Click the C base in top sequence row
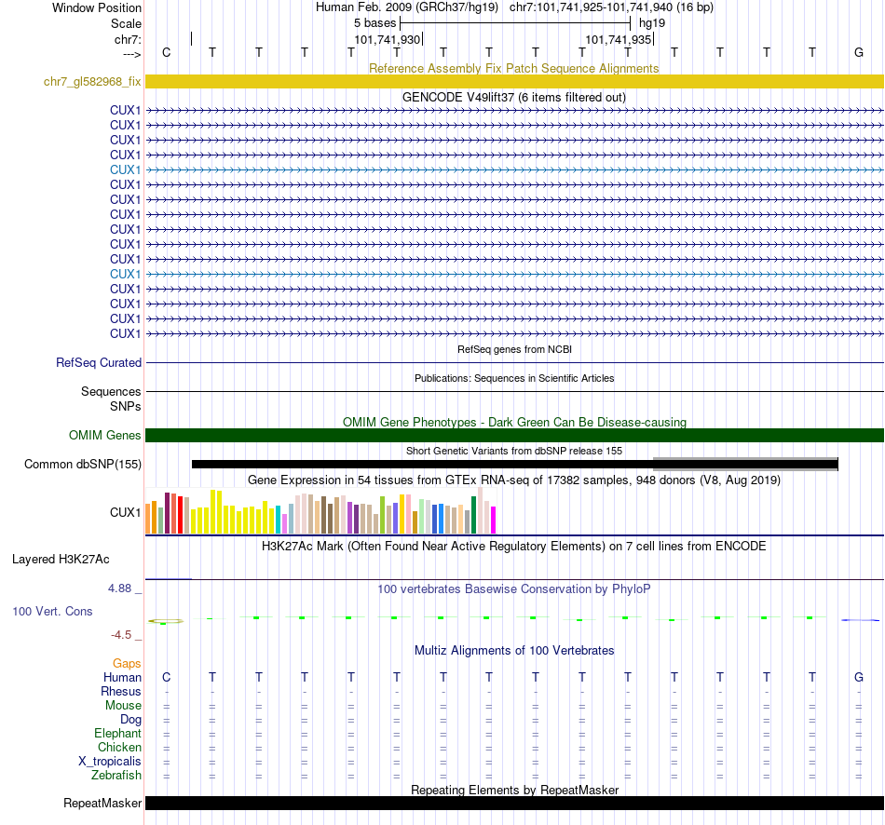 tap(166, 52)
